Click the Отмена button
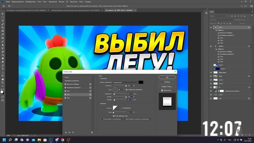This screenshot has height=143, width=254. click(x=167, y=82)
